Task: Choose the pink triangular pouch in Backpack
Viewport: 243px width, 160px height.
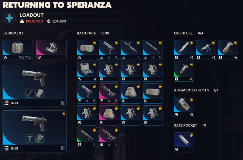Action: coord(109,115)
